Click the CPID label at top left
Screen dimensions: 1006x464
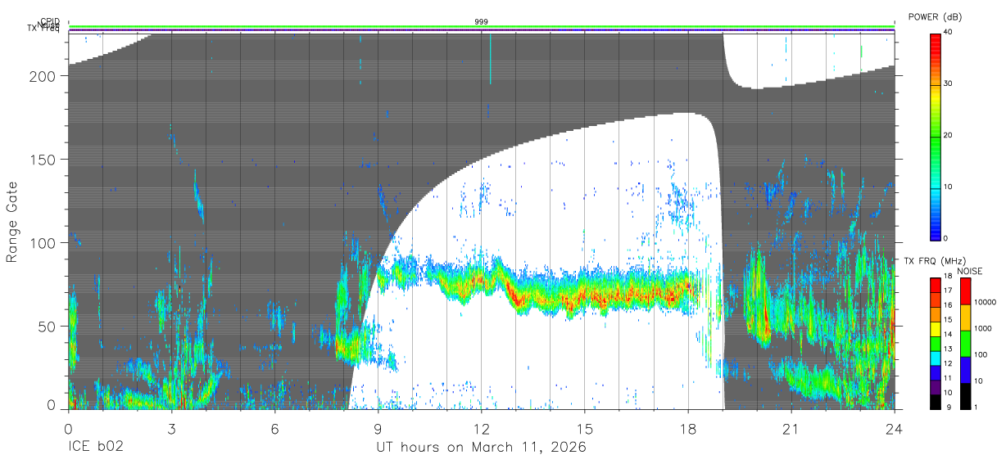point(50,20)
